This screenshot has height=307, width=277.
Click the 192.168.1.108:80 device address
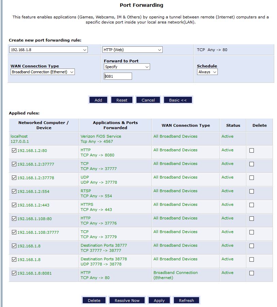coord(35,219)
